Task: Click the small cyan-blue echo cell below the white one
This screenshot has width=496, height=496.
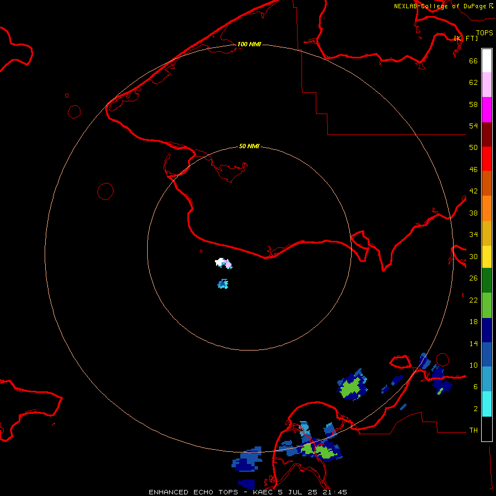Action: pyautogui.click(x=223, y=284)
